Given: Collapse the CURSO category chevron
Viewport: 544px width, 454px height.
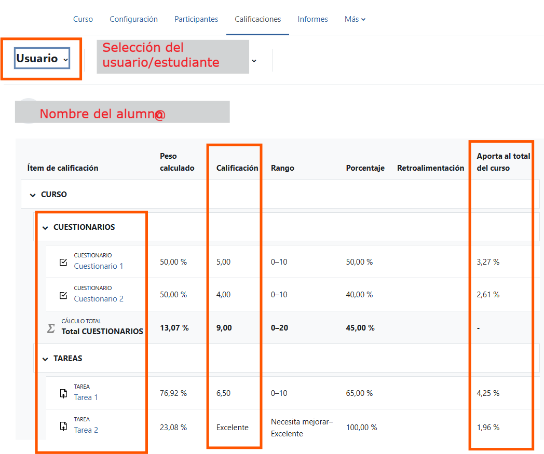Looking at the screenshot, I should click(33, 195).
